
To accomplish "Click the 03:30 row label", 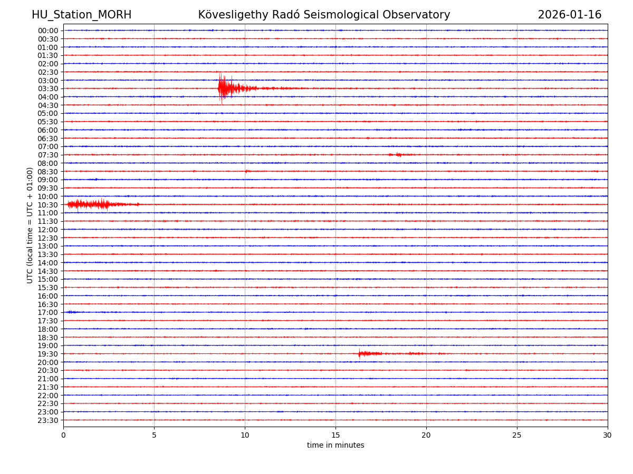I will [x=47, y=88].
